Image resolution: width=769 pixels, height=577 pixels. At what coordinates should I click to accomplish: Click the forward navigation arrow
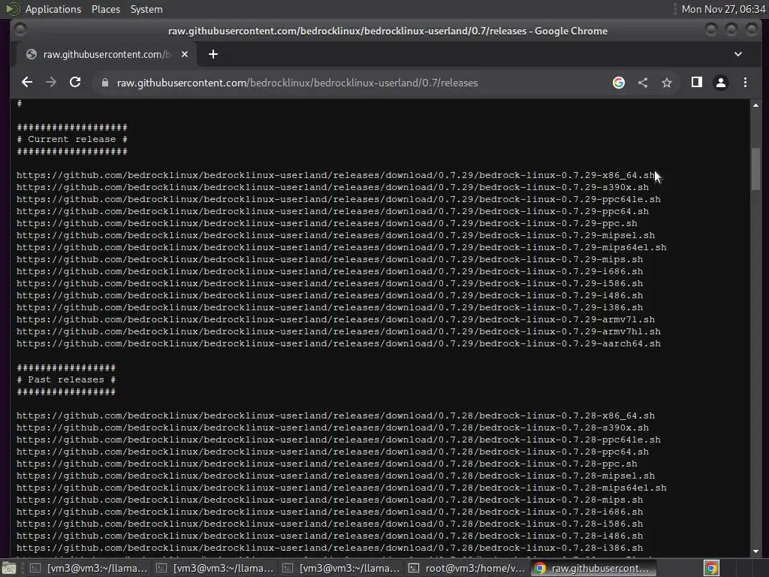click(x=51, y=83)
